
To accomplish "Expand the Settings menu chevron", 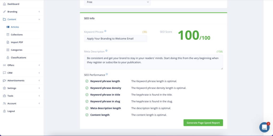I will (39, 88).
